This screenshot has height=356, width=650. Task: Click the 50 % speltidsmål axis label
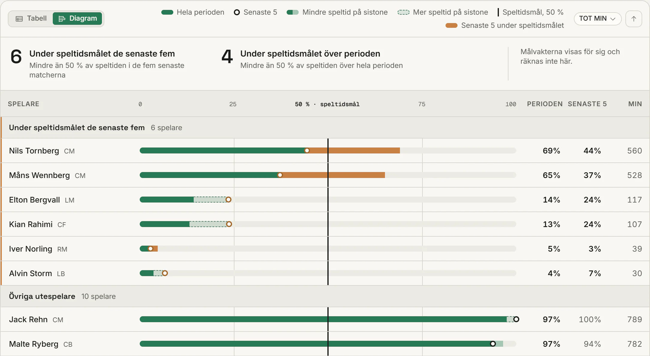point(327,104)
